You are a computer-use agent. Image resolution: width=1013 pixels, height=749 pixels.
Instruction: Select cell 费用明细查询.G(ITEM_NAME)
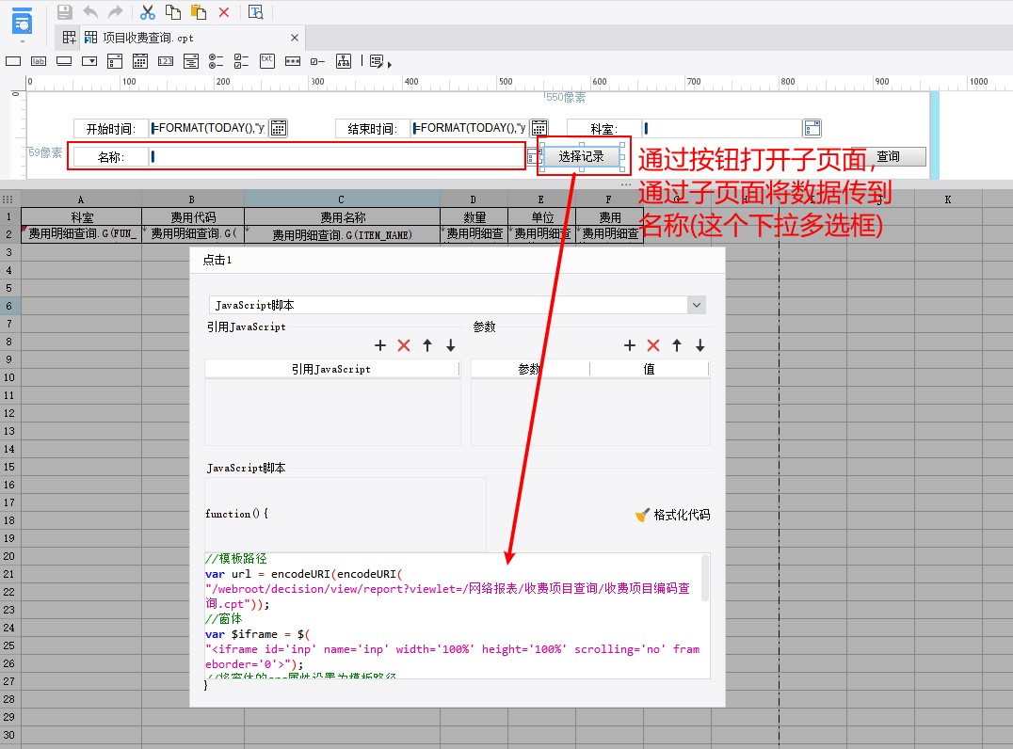343,234
